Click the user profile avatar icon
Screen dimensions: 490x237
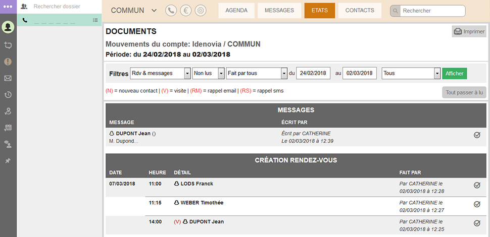[x=8, y=27]
